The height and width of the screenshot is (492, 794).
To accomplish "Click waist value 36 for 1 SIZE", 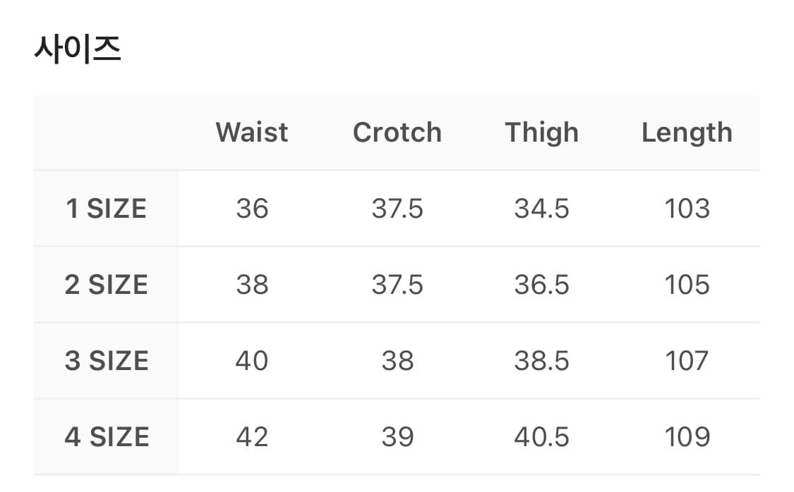I will click(252, 209).
